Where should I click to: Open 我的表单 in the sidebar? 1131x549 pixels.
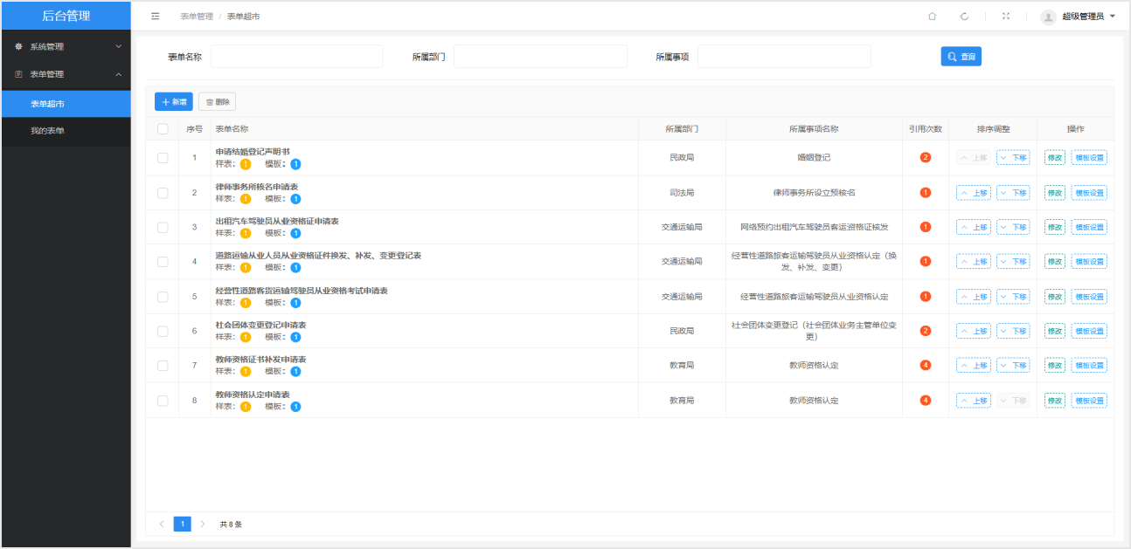click(47, 131)
